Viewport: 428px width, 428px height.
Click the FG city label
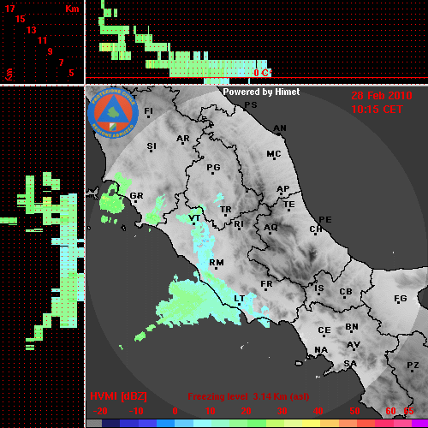coord(401,299)
